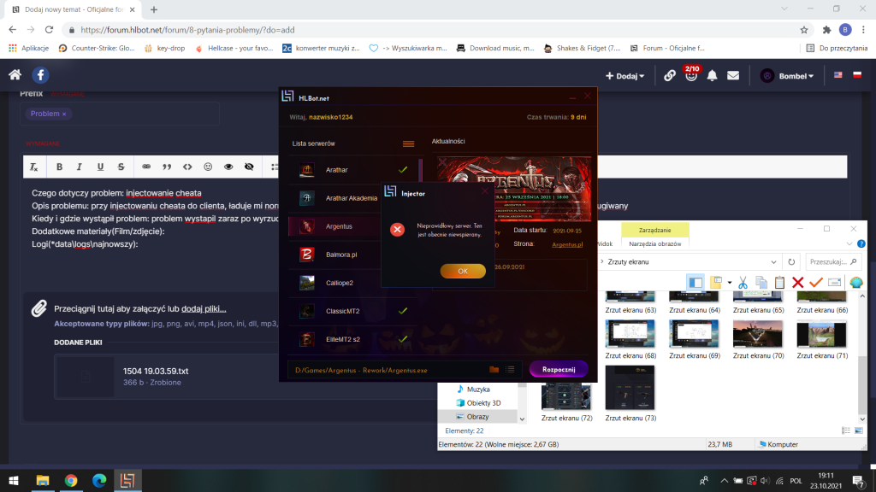
Task: Click the red X delete icon in Explorer
Action: (x=797, y=283)
